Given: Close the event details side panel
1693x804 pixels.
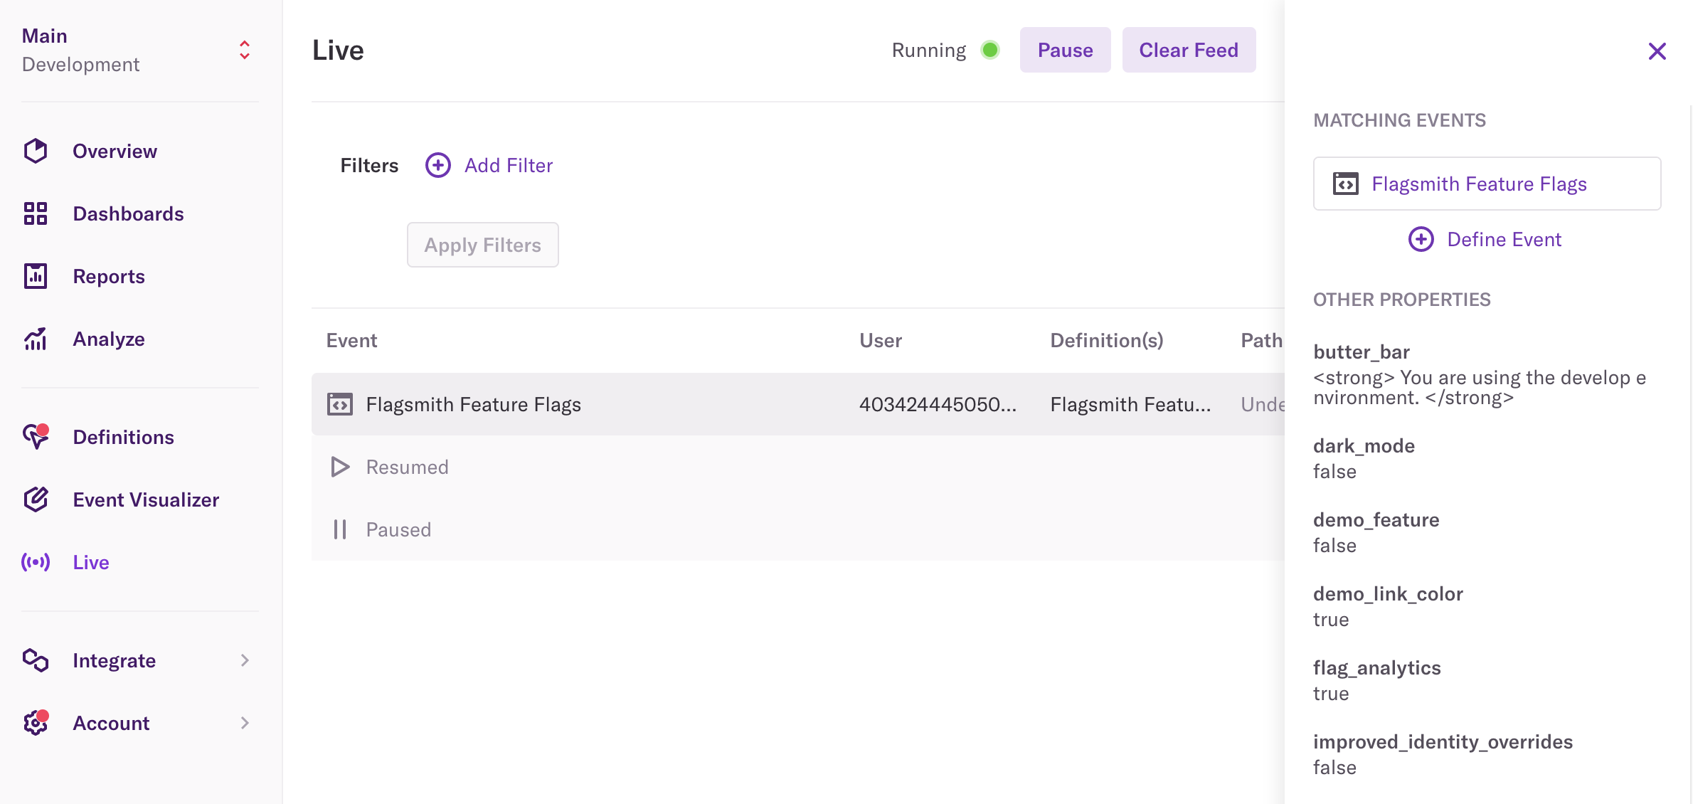Looking at the screenshot, I should coord(1657,51).
